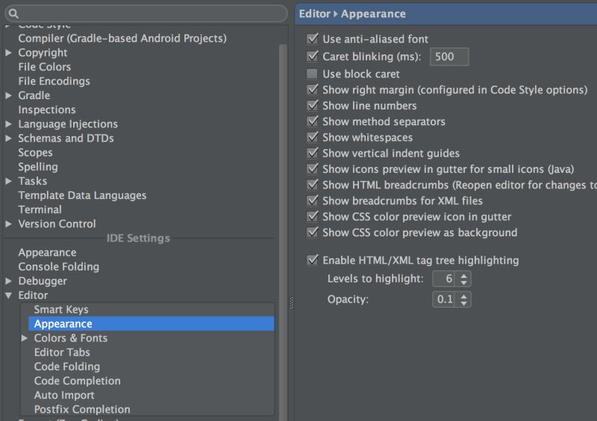Select Smart Keys under Editor

click(x=61, y=309)
